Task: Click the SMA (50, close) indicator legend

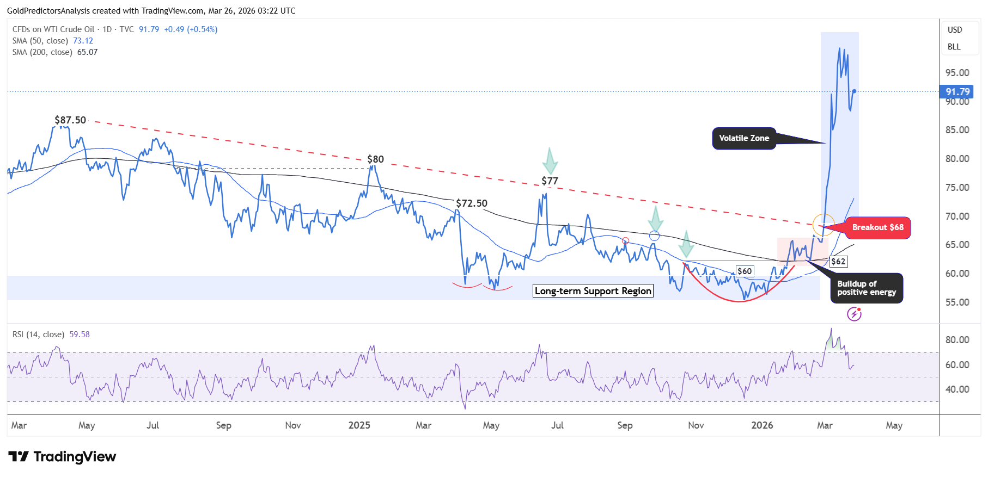Action: (40, 41)
